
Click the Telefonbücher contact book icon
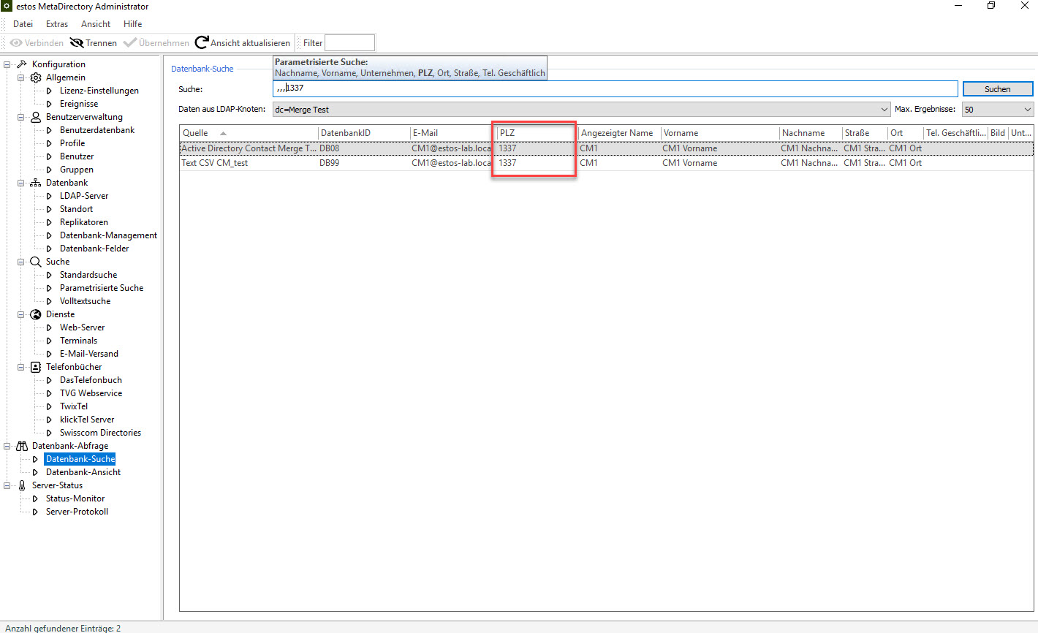[x=36, y=367]
